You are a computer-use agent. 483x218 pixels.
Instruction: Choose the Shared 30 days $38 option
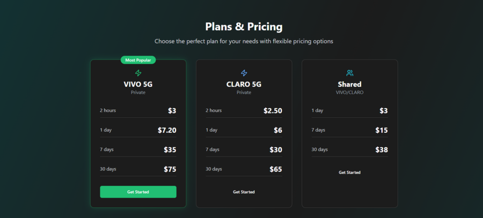coord(349,149)
